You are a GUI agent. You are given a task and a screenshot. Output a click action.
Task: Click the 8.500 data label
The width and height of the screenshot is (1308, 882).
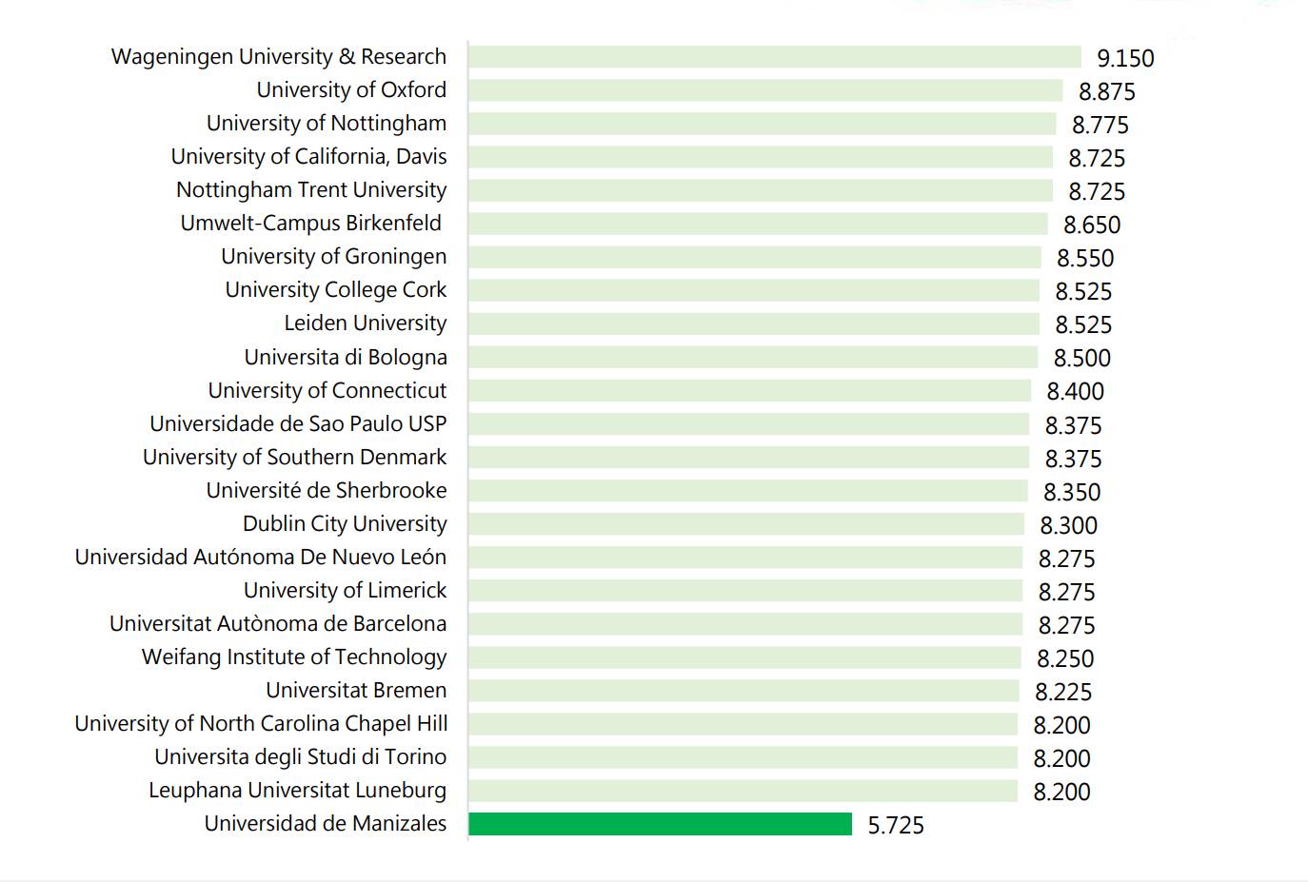[x=1081, y=358]
